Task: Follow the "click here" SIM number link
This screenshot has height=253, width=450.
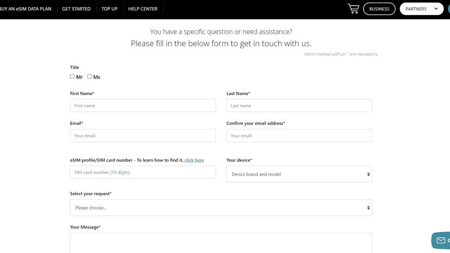Action: click(x=194, y=160)
